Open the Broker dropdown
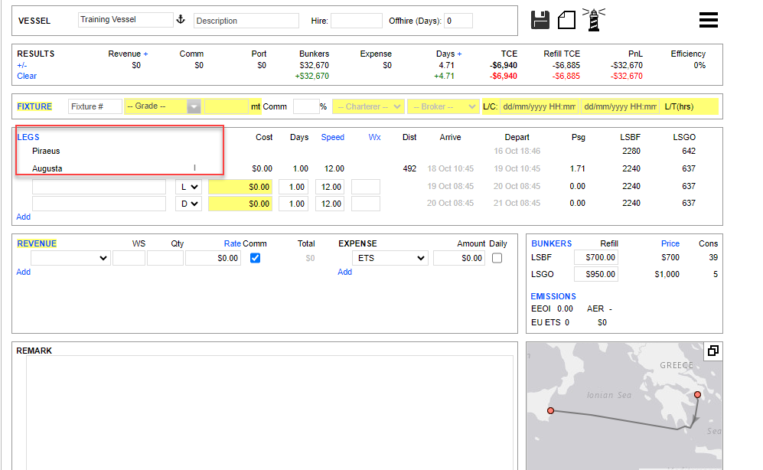Viewport: 763px width, 470px height. (x=442, y=106)
